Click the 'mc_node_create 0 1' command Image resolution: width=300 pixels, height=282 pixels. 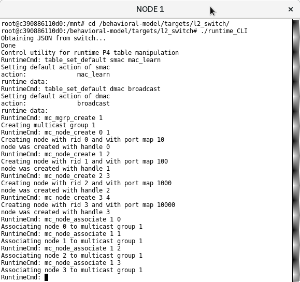click(77, 132)
